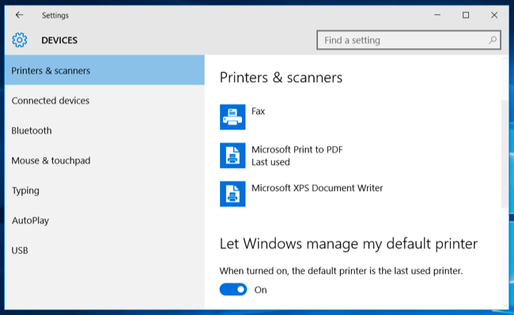
Task: Click Microsoft Print to PDF label
Action: [297, 149]
